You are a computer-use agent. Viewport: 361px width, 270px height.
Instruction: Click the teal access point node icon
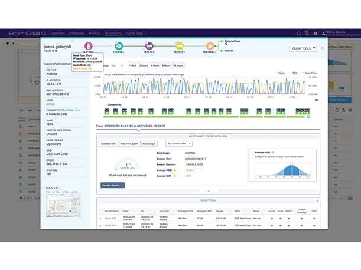pyautogui.click(x=119, y=46)
